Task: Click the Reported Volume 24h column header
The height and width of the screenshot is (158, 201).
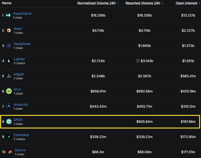Action: [x=143, y=3]
